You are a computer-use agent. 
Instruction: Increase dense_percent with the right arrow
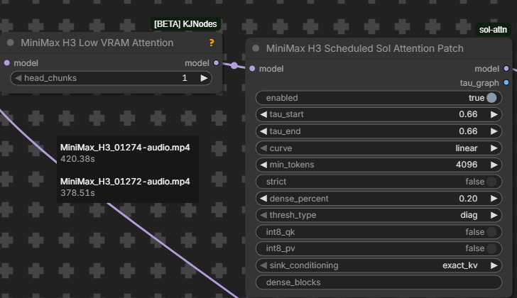point(494,199)
